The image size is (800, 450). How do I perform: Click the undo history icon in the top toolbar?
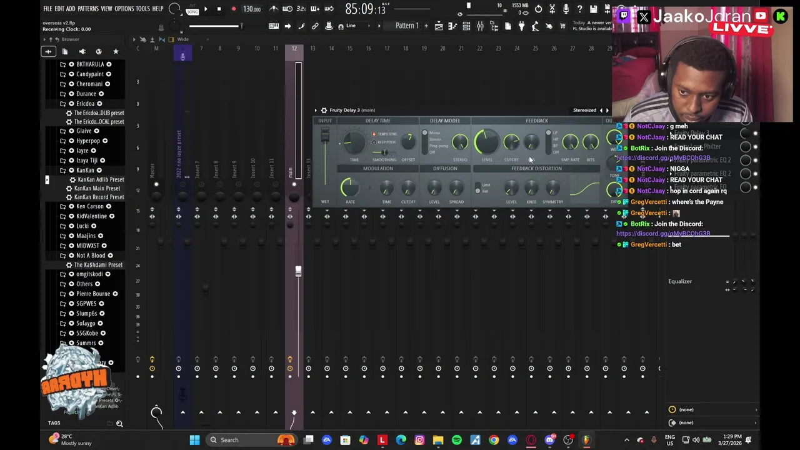point(538,9)
